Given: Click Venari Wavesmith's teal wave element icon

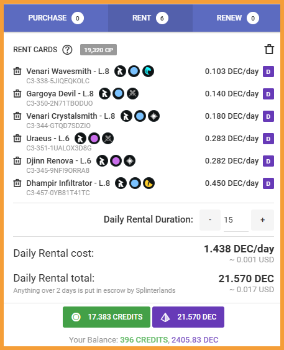Looking at the screenshot, I should [x=148, y=71].
